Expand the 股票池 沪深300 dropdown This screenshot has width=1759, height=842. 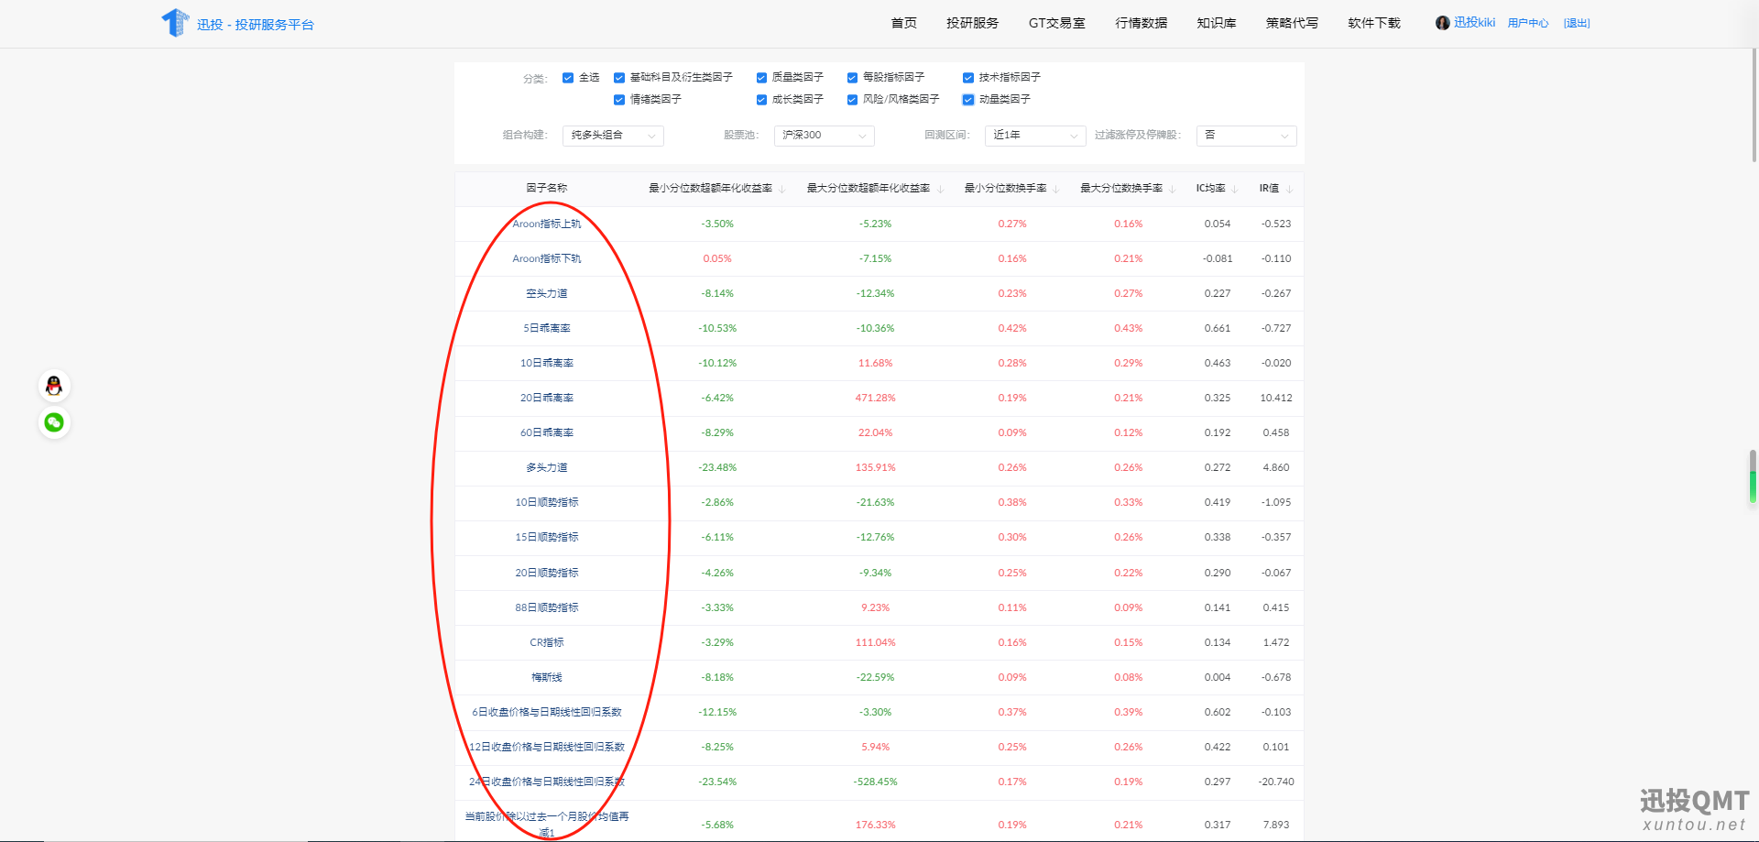pos(824,136)
